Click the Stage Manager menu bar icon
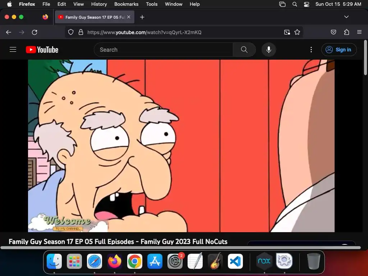The width and height of the screenshot is (368, 276). pos(282,4)
